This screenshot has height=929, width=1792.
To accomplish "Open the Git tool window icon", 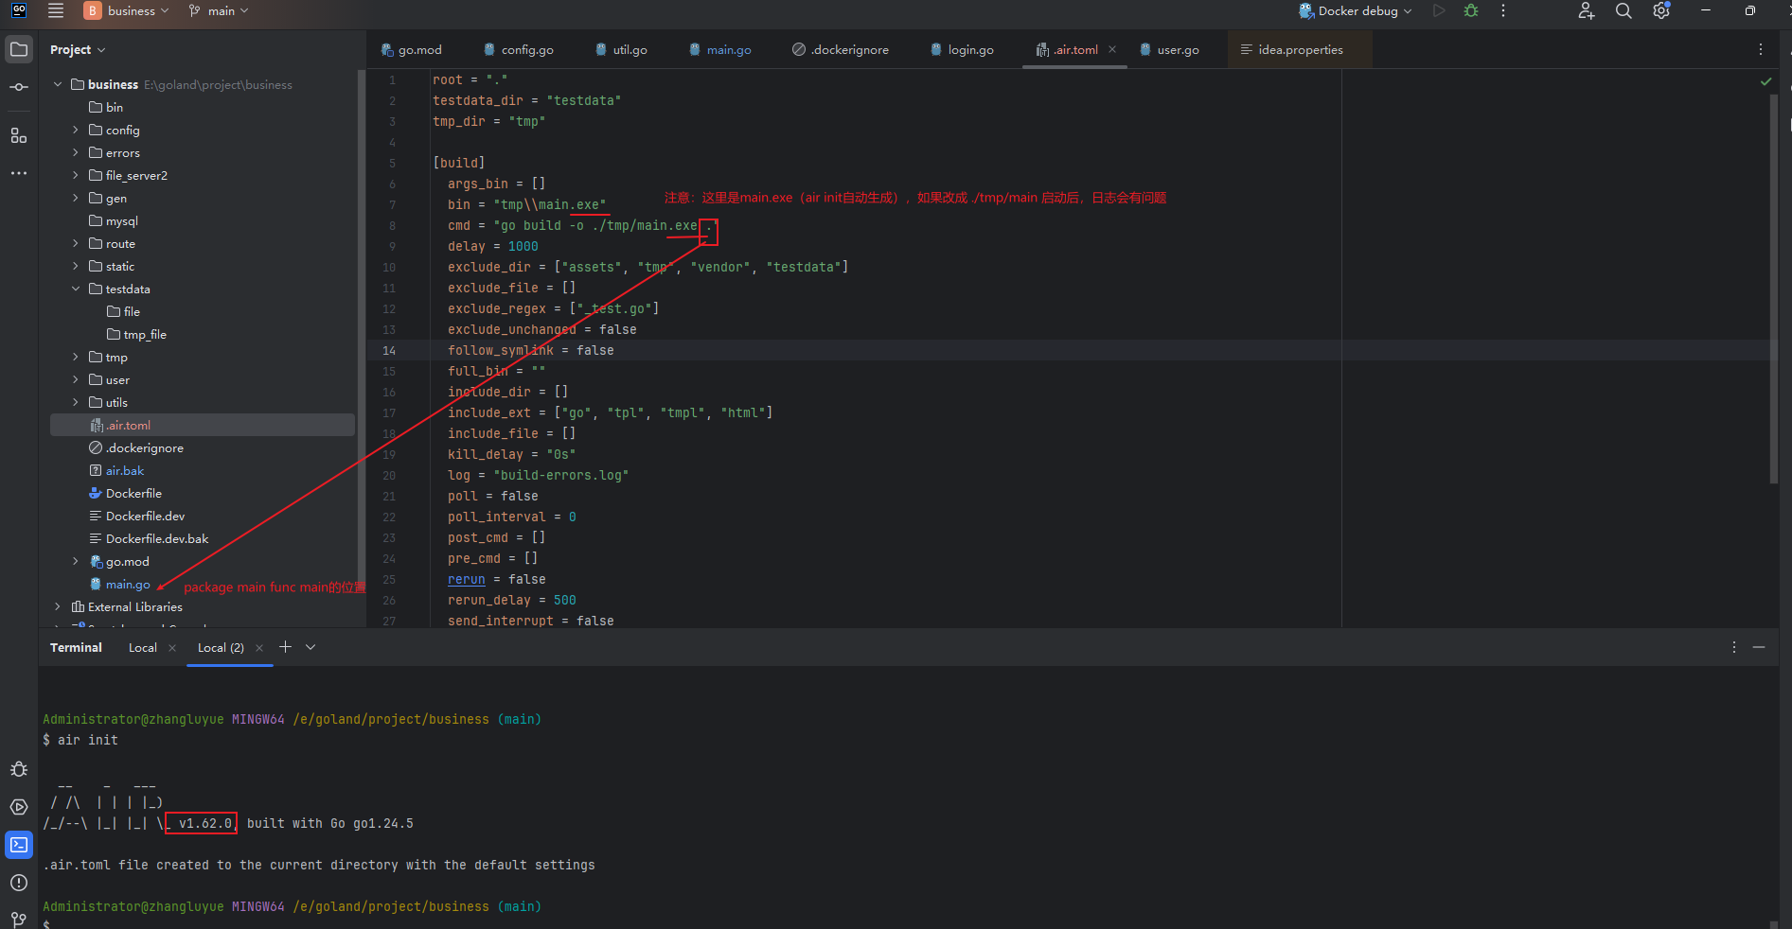I will click(19, 919).
